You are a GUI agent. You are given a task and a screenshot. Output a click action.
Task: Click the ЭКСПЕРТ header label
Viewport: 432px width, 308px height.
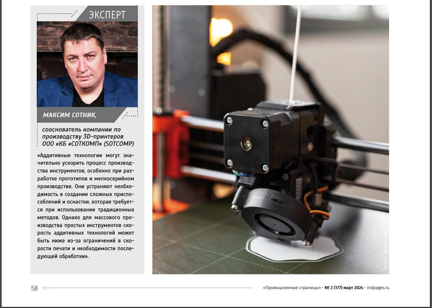(x=107, y=15)
